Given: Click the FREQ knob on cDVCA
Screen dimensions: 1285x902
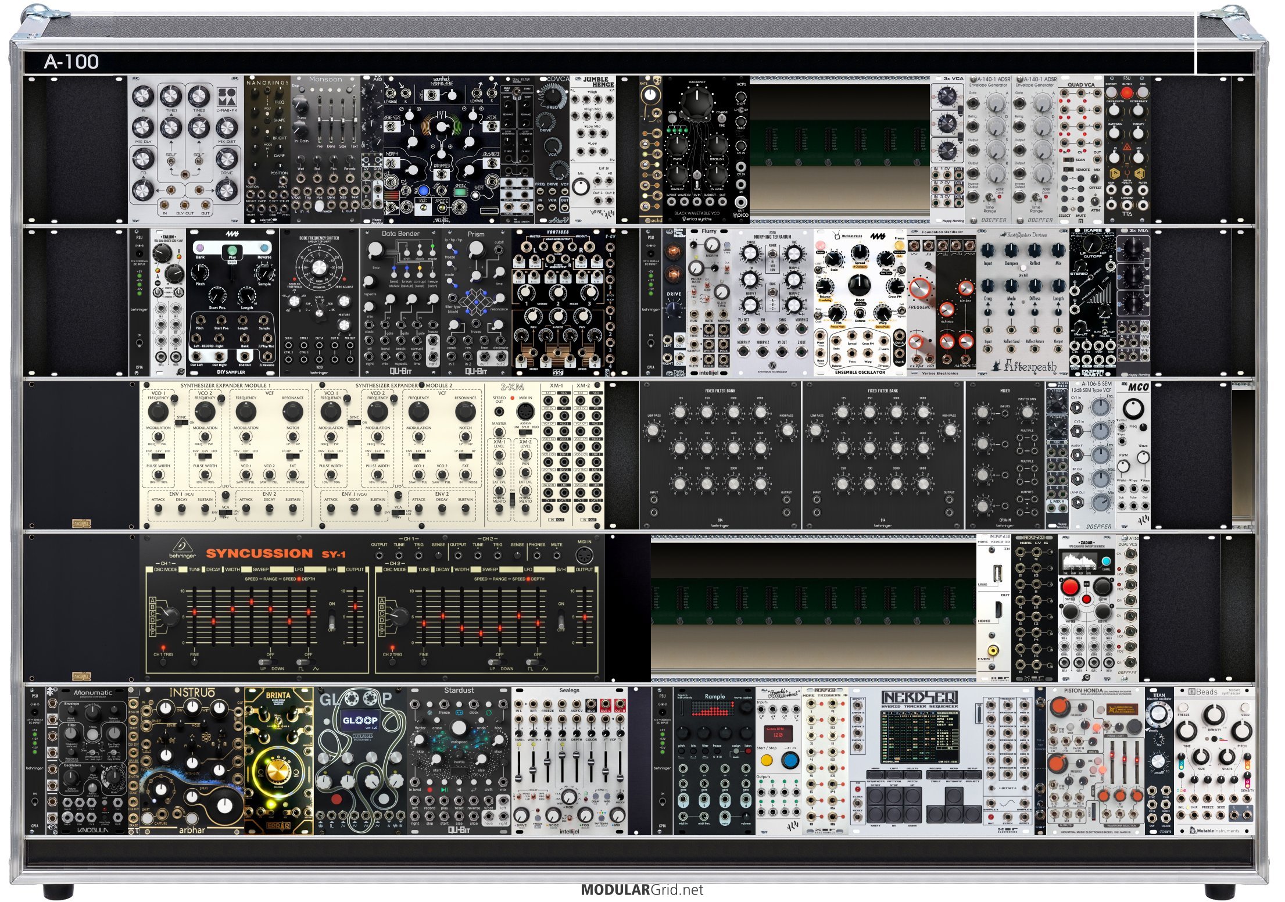Looking at the screenshot, I should point(553,95).
